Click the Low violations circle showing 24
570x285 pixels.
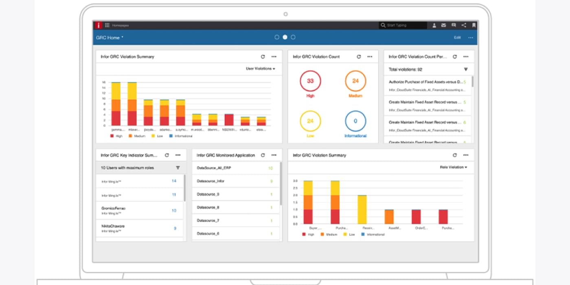click(x=310, y=121)
